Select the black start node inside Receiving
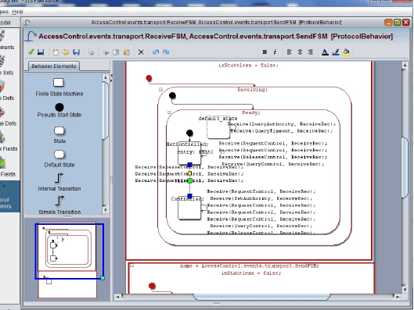This screenshot has height=310, width=414. tap(172, 95)
